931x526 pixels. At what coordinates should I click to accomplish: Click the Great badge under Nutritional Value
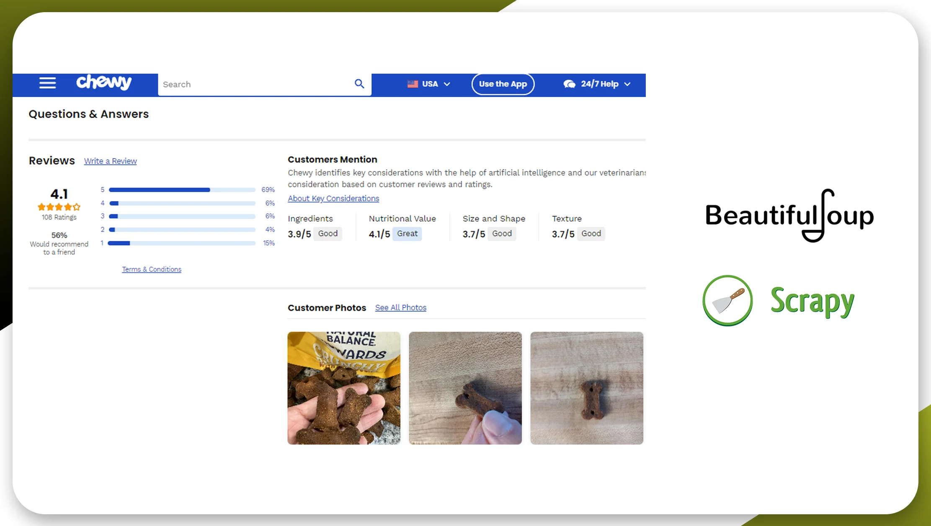407,233
